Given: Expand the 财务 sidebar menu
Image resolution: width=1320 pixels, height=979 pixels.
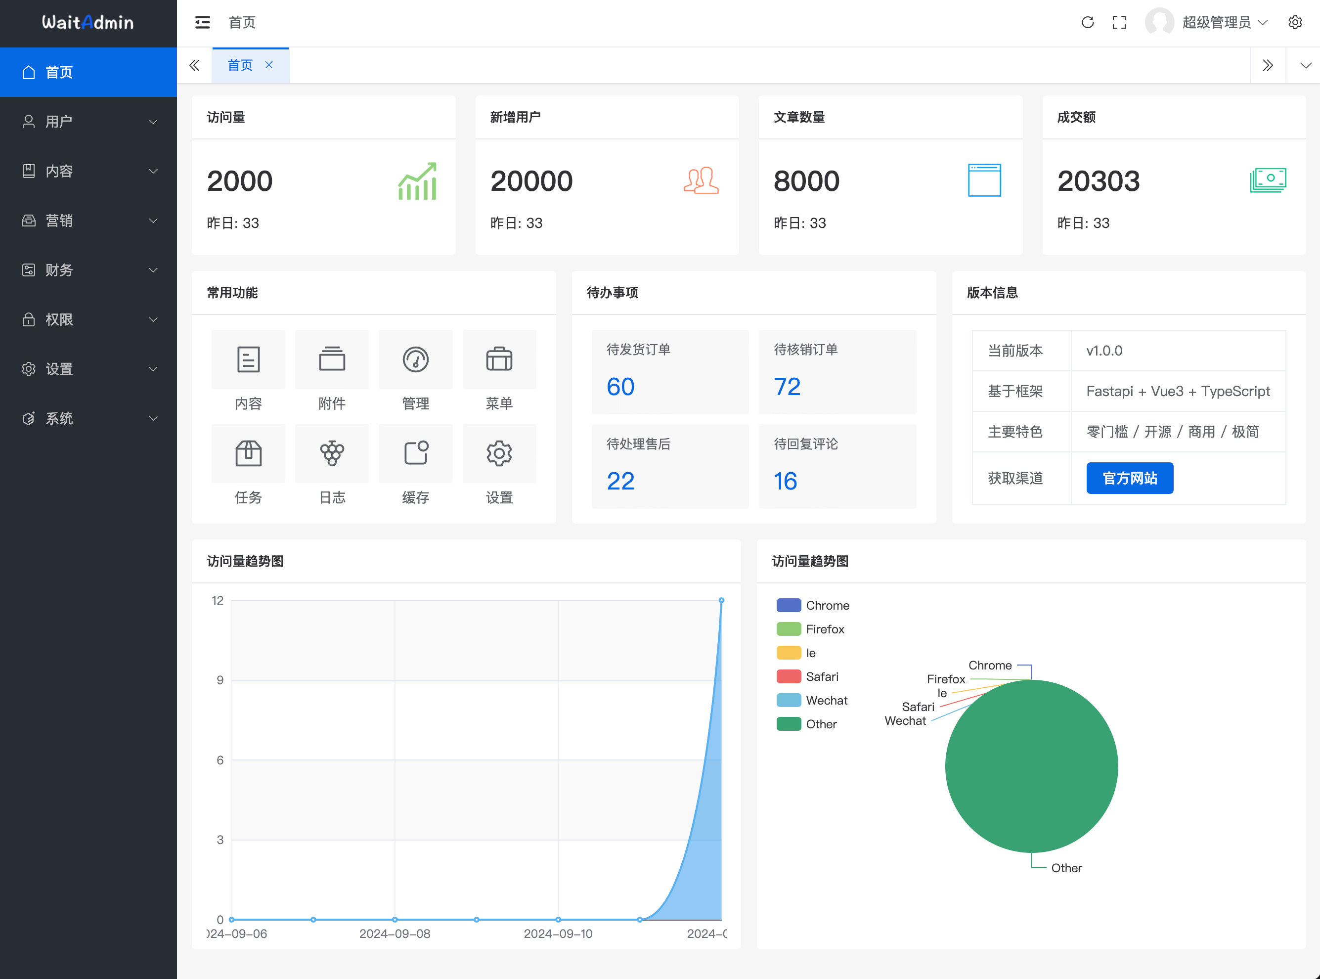Looking at the screenshot, I should 89,269.
